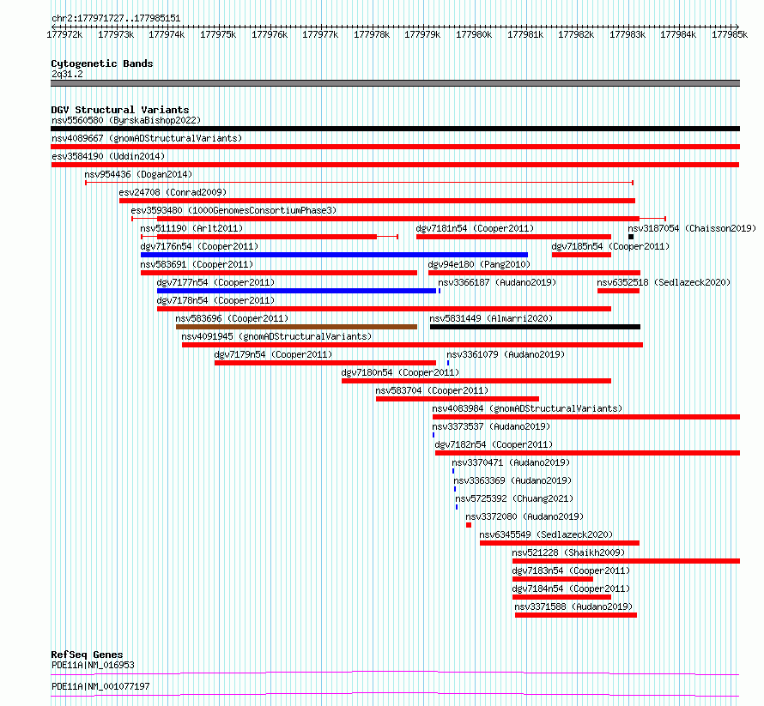The height and width of the screenshot is (706, 764).
Task: Click nsv3366187 (Audano2019) label
Action: coord(497,282)
